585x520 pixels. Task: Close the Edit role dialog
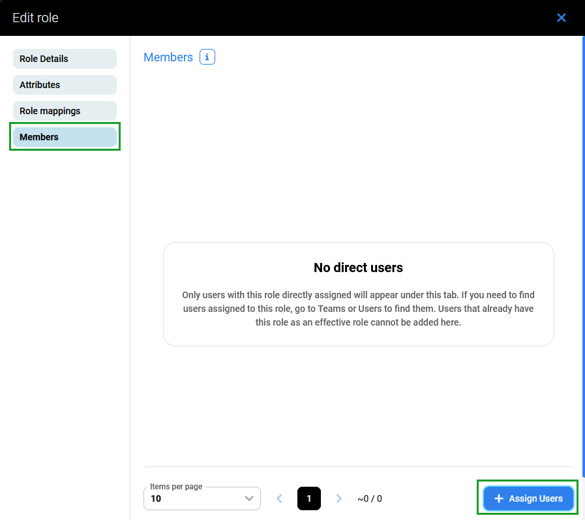[x=561, y=18]
